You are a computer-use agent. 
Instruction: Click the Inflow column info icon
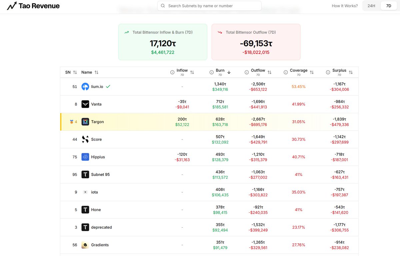[172, 72]
